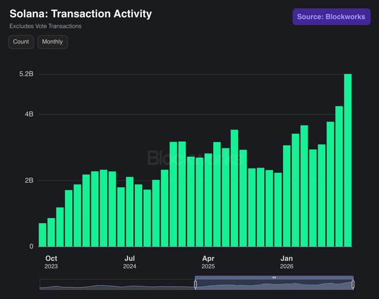This screenshot has height=299, width=379.
Task: Click the tallest bar reaching 5.2B
Action: [x=348, y=160]
